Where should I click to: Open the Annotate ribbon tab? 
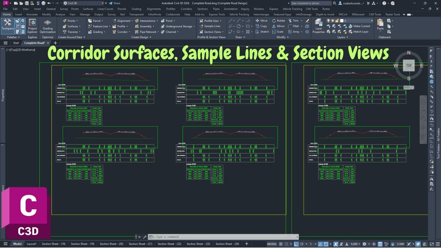tap(32, 14)
